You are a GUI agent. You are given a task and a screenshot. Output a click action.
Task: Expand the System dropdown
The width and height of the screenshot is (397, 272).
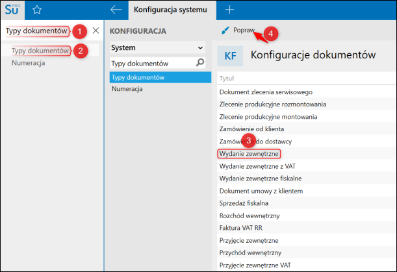point(157,47)
